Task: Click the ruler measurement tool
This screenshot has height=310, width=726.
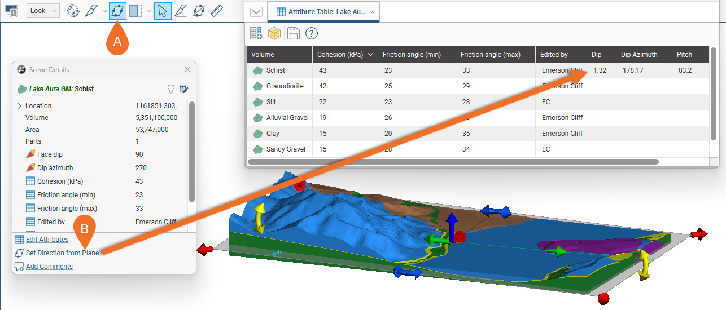Action: pos(216,10)
